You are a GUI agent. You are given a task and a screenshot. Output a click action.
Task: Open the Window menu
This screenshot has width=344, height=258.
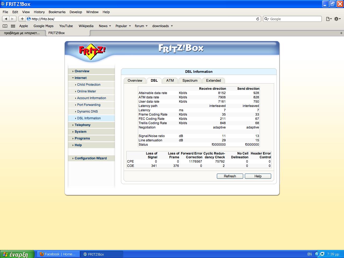point(92,12)
